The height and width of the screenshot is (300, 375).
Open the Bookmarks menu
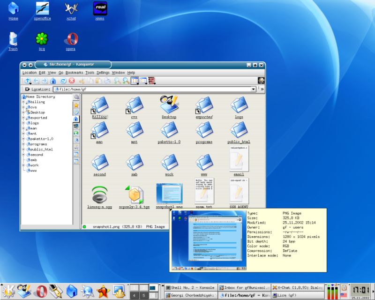(x=74, y=73)
